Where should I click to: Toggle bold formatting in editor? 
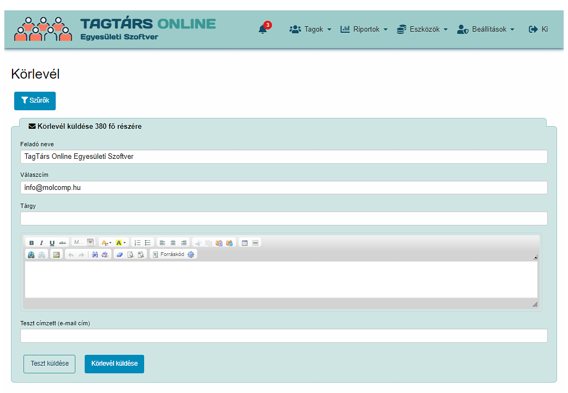click(x=32, y=243)
